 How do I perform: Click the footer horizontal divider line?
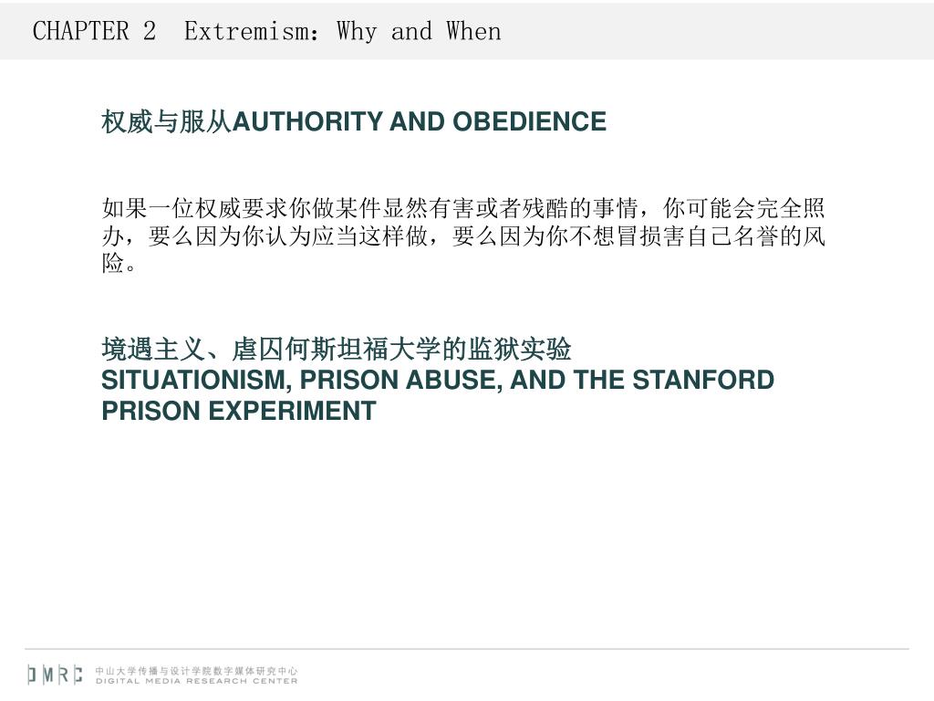(x=467, y=649)
